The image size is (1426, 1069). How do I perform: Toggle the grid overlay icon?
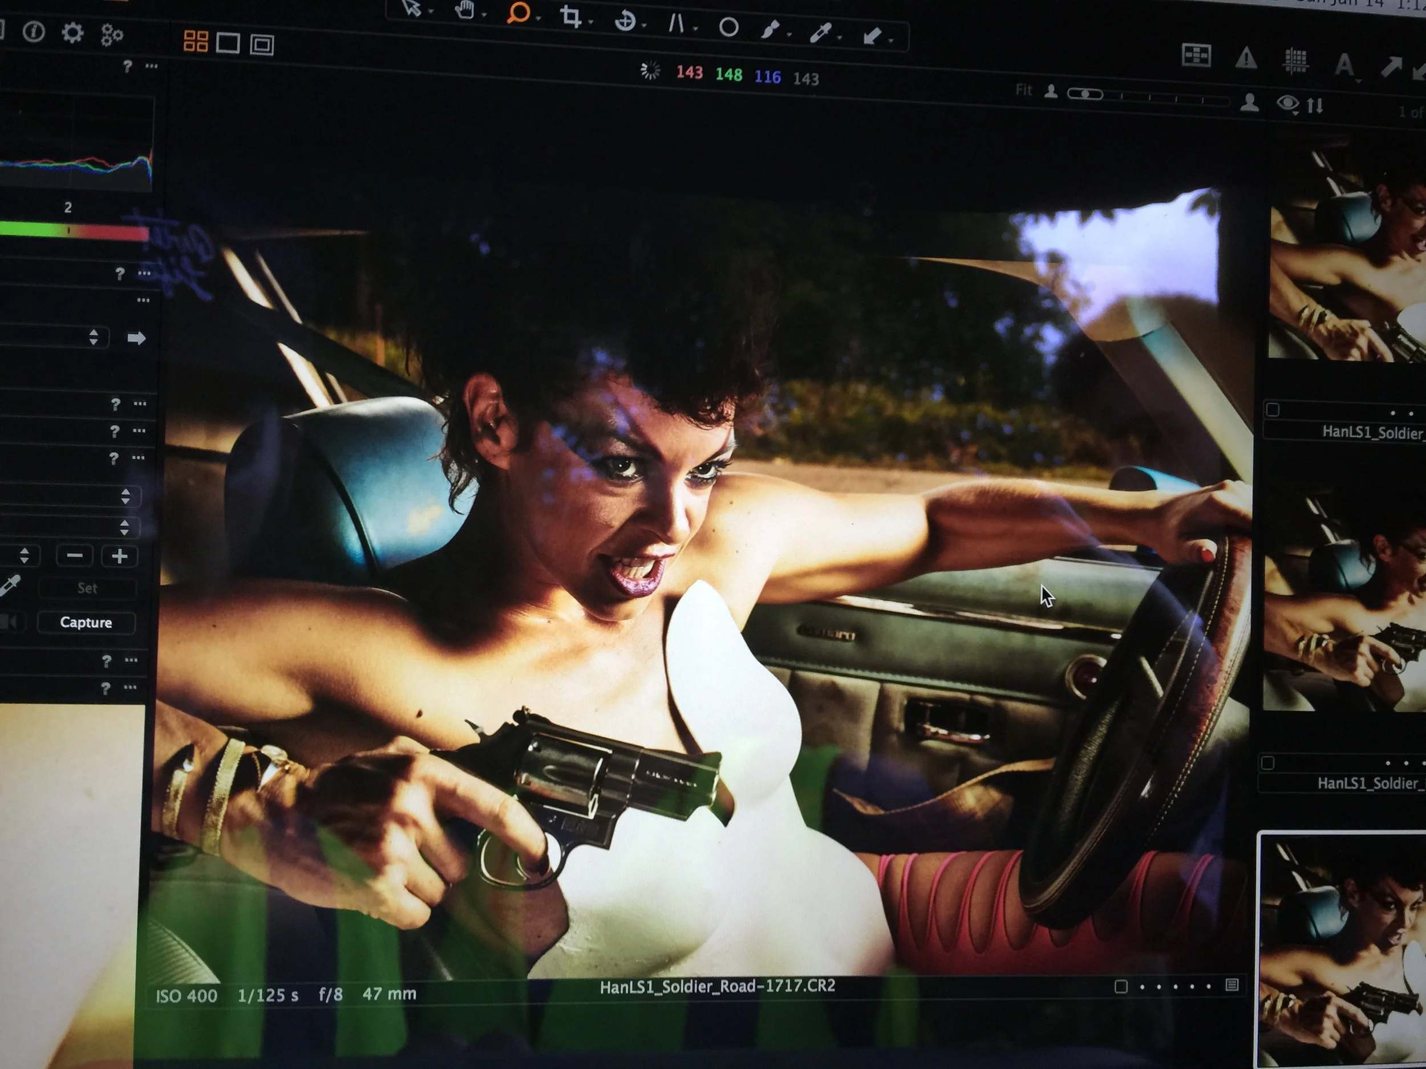(1294, 61)
